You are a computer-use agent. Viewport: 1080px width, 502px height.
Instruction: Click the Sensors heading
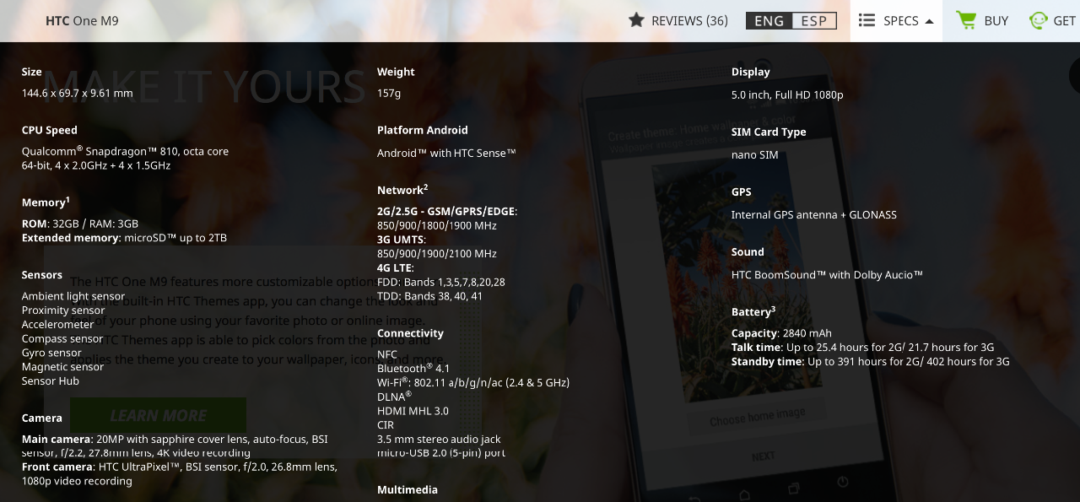pyautogui.click(x=42, y=275)
